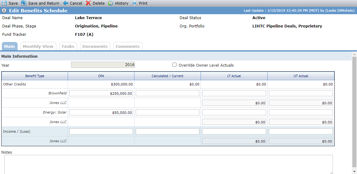Viewport: 357px width, 174px height.
Task: Click the Income / (Loss) row label
Action: [x=17, y=131]
